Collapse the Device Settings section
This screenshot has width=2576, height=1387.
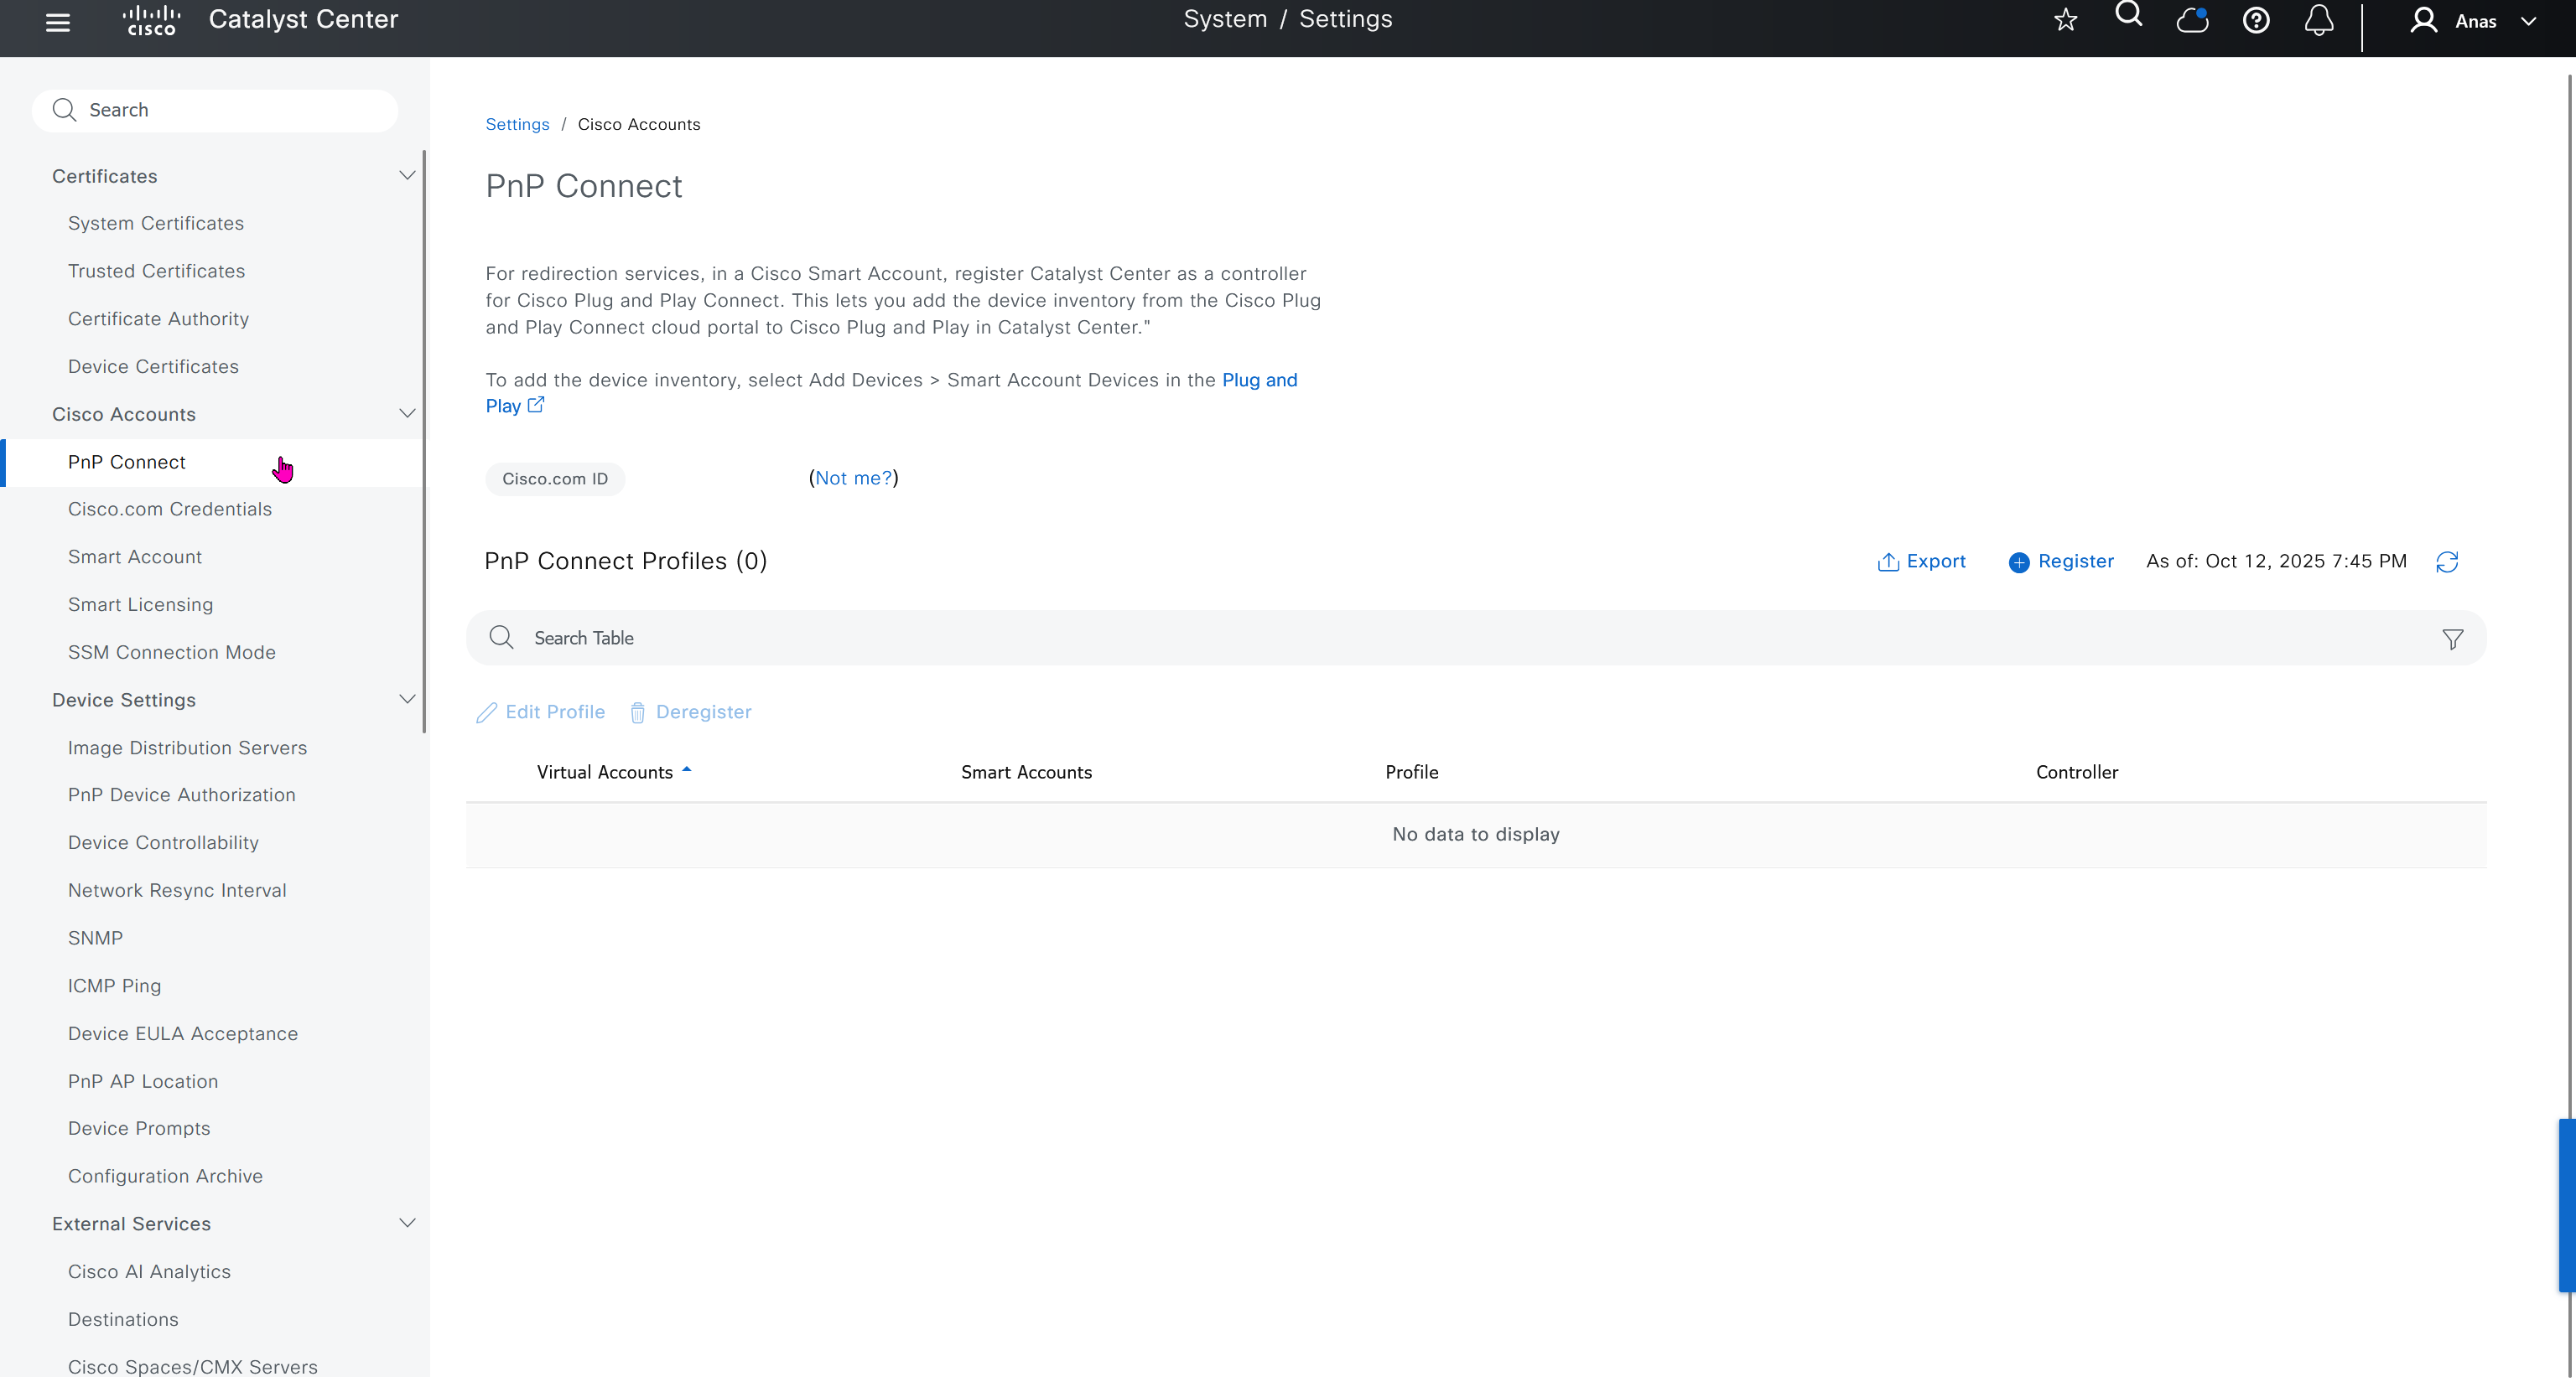pyautogui.click(x=407, y=700)
